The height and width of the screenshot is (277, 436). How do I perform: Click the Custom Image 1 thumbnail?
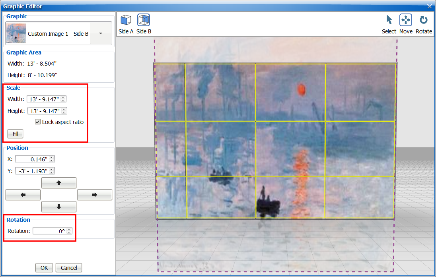tap(16, 33)
